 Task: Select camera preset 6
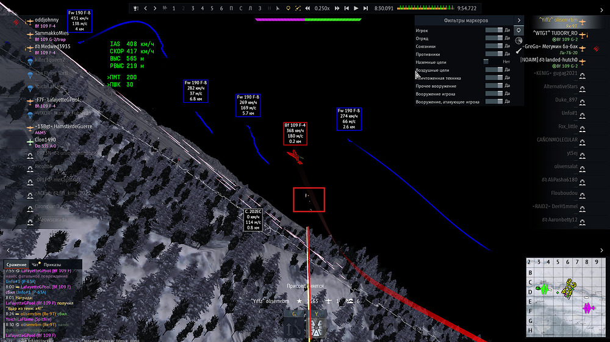pos(221,8)
